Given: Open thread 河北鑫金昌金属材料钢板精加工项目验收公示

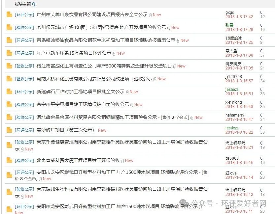Looking at the screenshot, I should 97,117.
